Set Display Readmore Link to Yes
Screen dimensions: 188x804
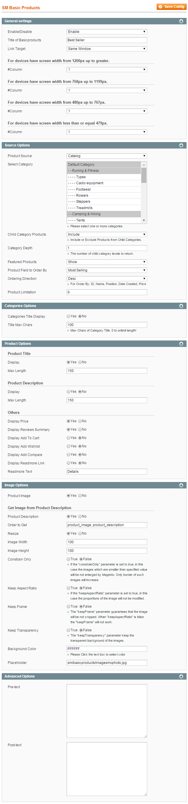point(68,463)
